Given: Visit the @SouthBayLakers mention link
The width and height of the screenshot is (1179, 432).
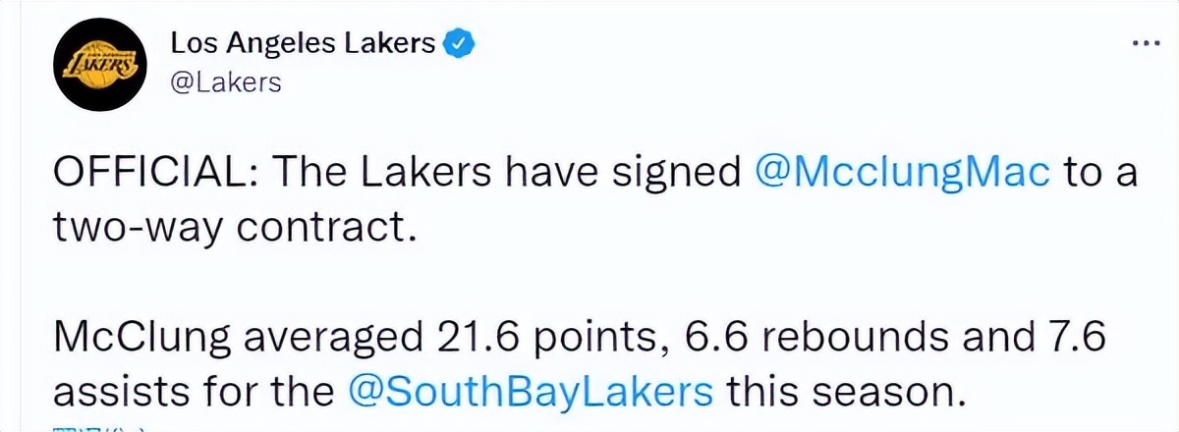Looking at the screenshot, I should [x=531, y=392].
